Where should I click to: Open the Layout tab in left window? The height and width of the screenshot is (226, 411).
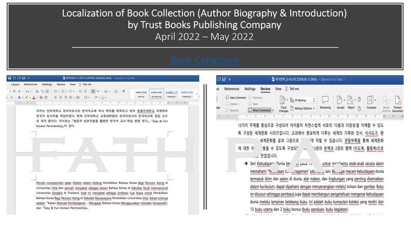[x=15, y=84]
